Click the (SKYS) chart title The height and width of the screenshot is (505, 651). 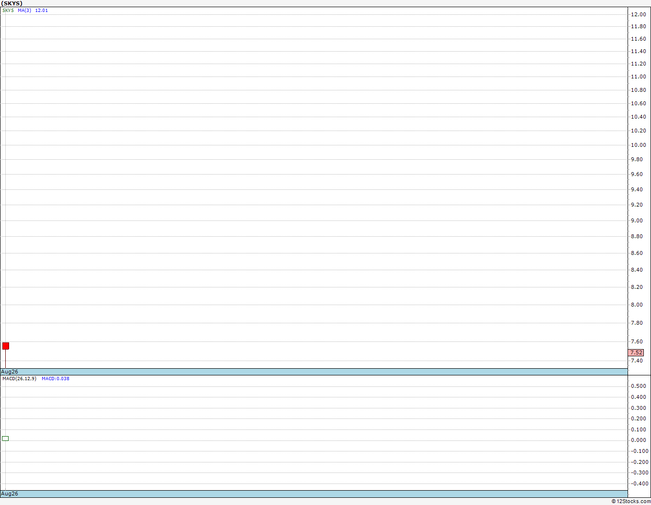pyautogui.click(x=11, y=3)
